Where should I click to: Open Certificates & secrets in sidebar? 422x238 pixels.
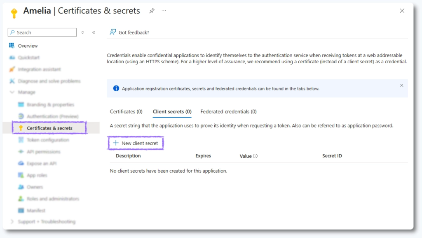pyautogui.click(x=49, y=128)
